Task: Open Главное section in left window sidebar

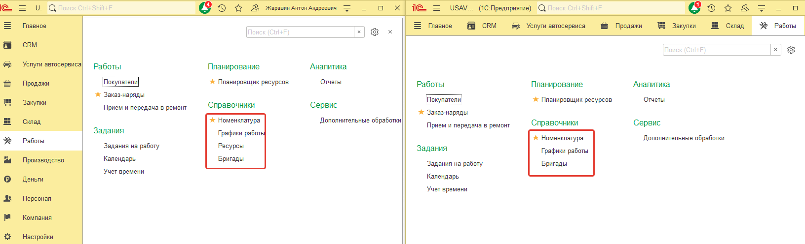Action: [x=41, y=26]
